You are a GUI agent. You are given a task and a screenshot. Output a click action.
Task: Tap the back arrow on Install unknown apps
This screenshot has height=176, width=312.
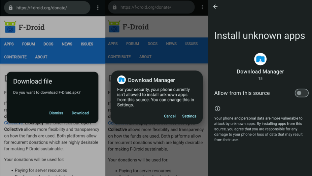[215, 7]
